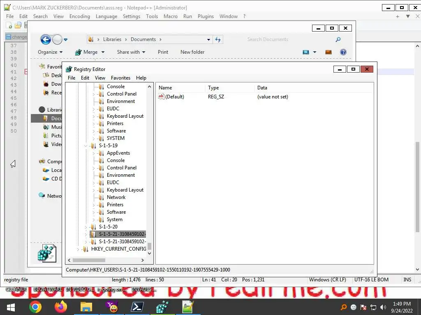
Task: Click the Software folder icon under S-1-5-19
Action: [x=101, y=212]
